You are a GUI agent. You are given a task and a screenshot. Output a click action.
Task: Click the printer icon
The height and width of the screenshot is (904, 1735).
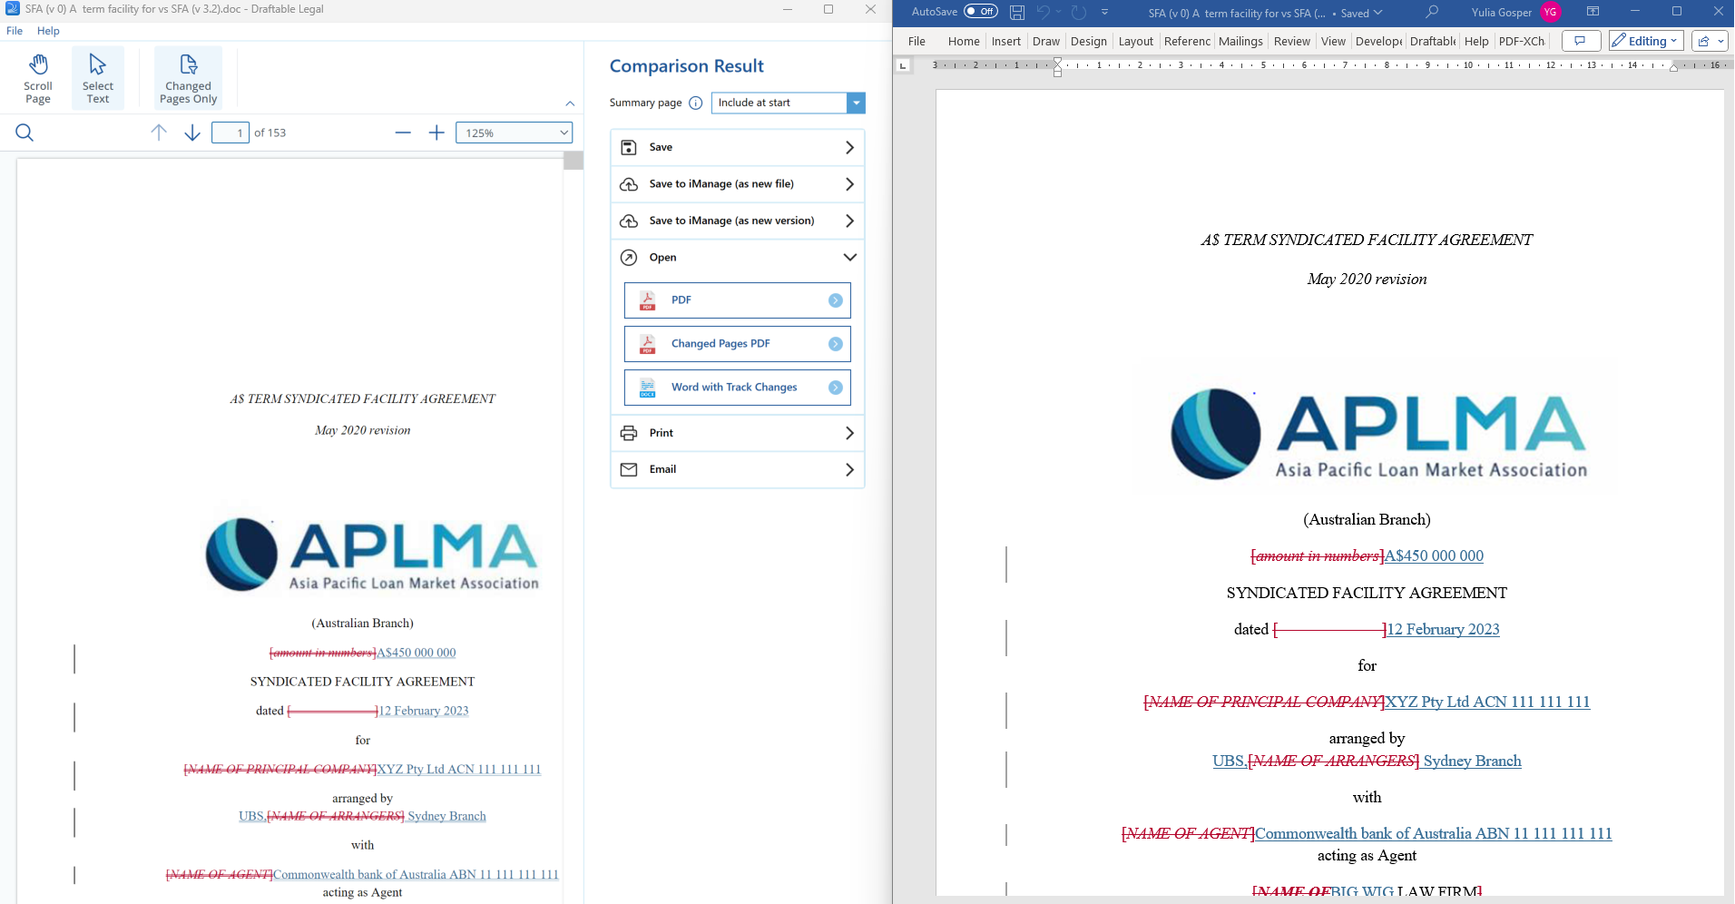pos(629,433)
